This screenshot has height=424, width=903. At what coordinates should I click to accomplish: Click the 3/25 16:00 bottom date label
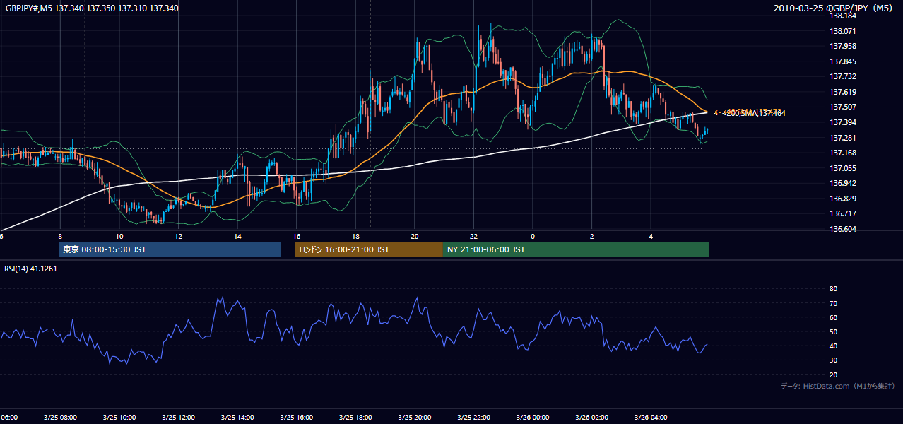(296, 418)
